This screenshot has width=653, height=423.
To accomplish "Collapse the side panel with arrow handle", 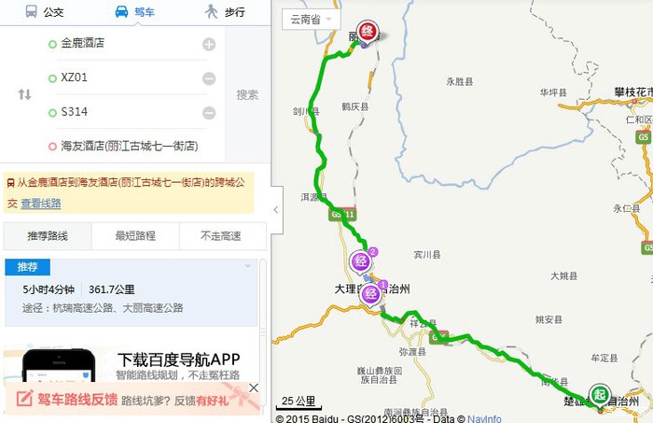I will coord(276,209).
